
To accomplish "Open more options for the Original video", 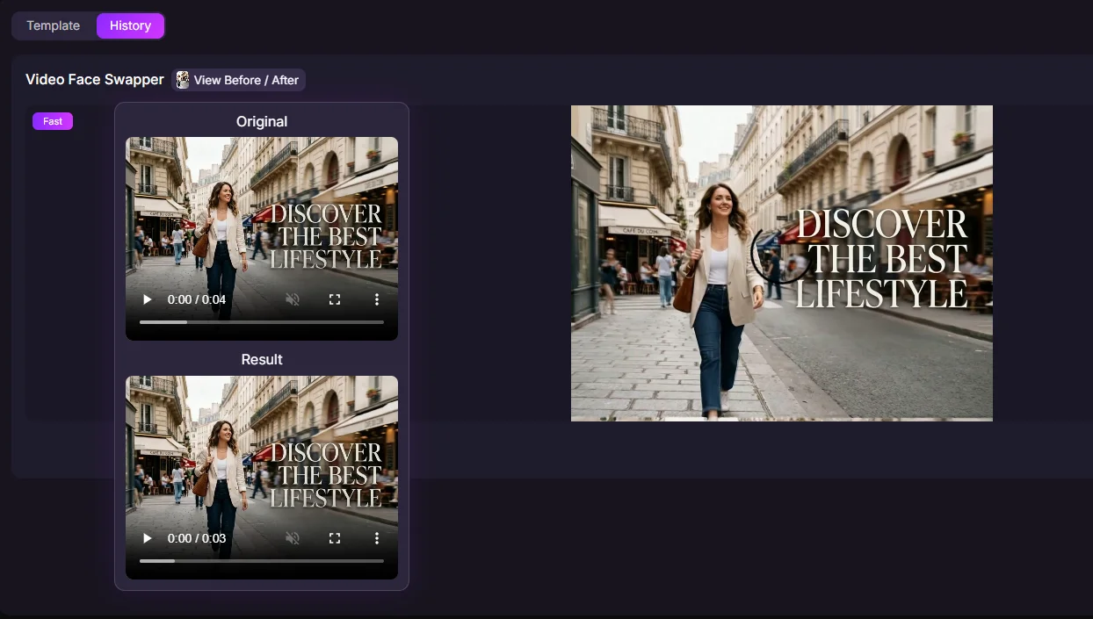I will (x=377, y=299).
